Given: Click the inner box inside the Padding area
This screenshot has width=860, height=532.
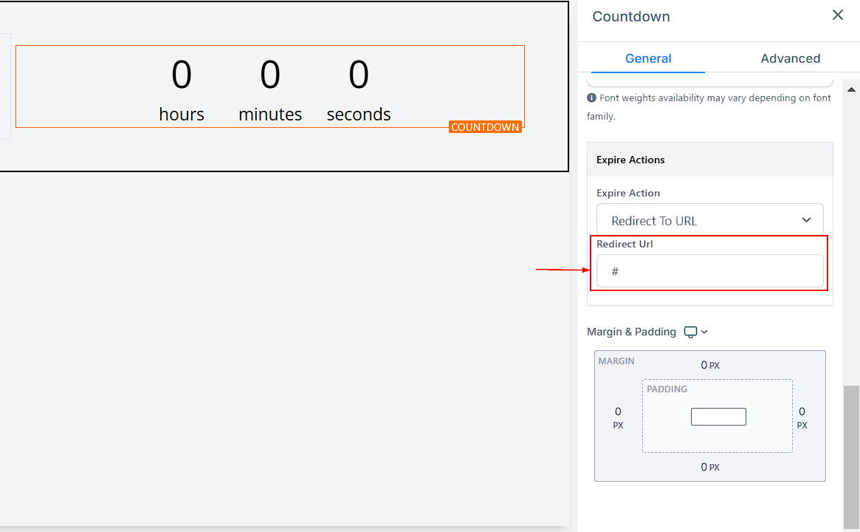Looking at the screenshot, I should (718, 417).
